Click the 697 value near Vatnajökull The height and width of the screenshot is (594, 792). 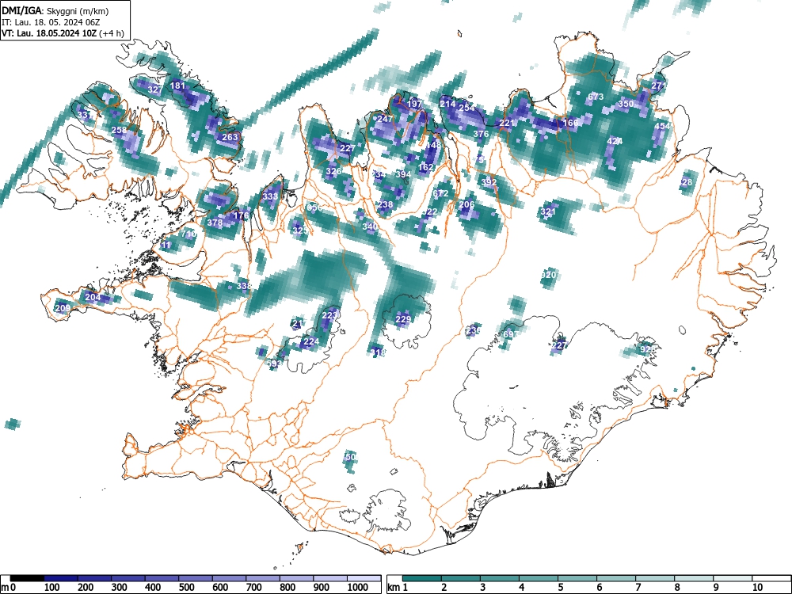click(510, 334)
